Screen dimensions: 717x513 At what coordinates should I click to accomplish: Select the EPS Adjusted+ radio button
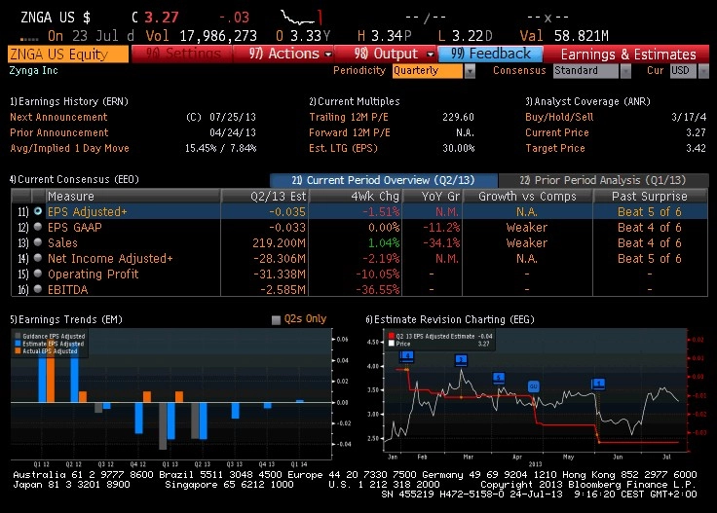point(38,211)
